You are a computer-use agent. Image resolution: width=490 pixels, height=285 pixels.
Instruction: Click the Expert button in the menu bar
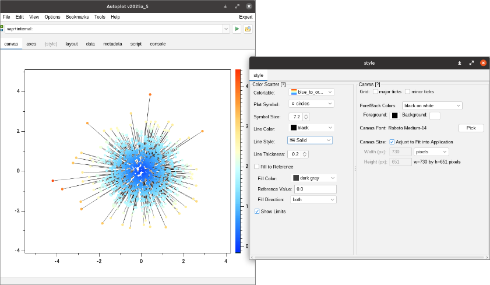(x=245, y=17)
